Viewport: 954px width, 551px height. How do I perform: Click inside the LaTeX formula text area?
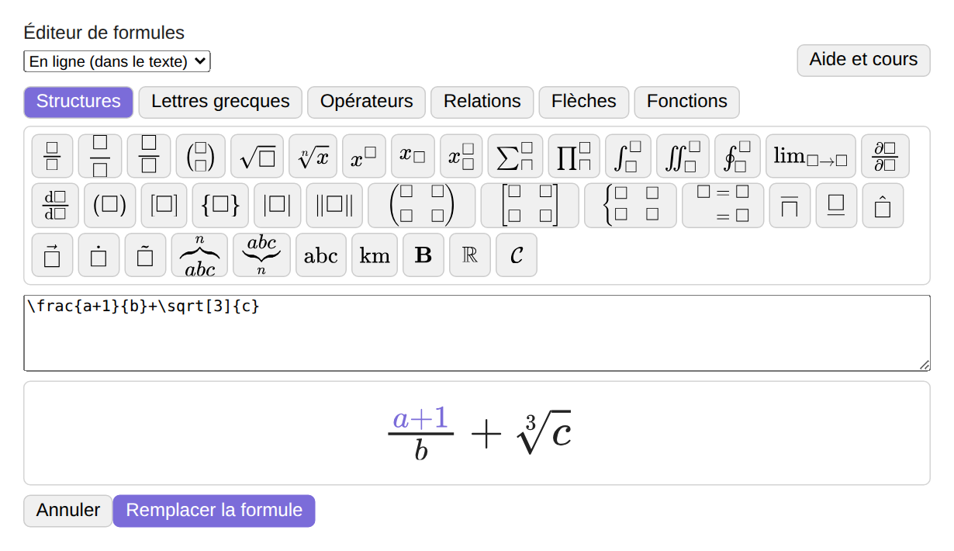pyautogui.click(x=477, y=333)
